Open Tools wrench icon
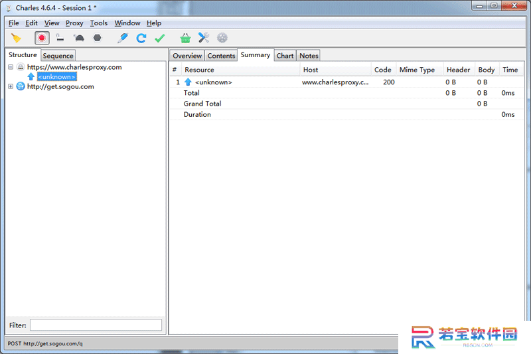The image size is (531, 354). pyautogui.click(x=204, y=38)
